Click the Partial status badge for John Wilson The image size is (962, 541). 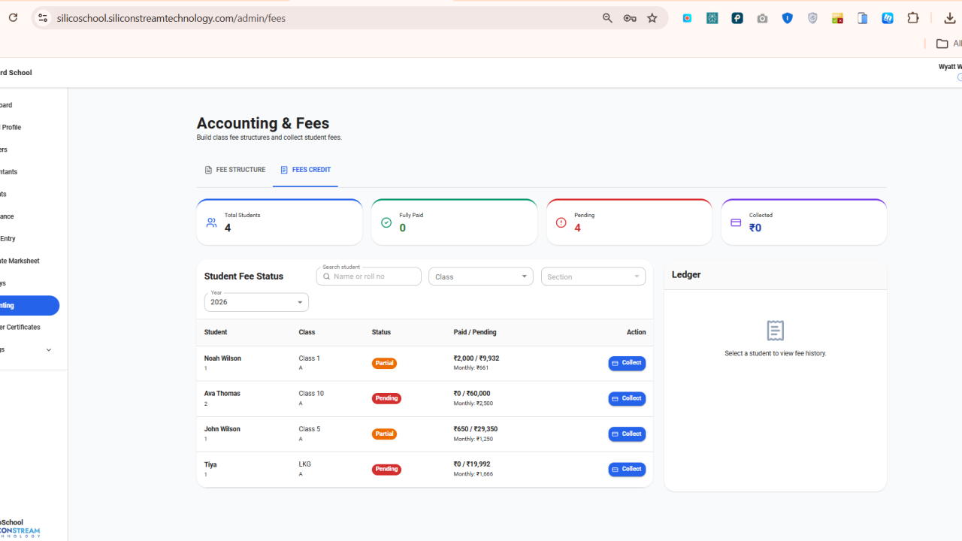[384, 434]
